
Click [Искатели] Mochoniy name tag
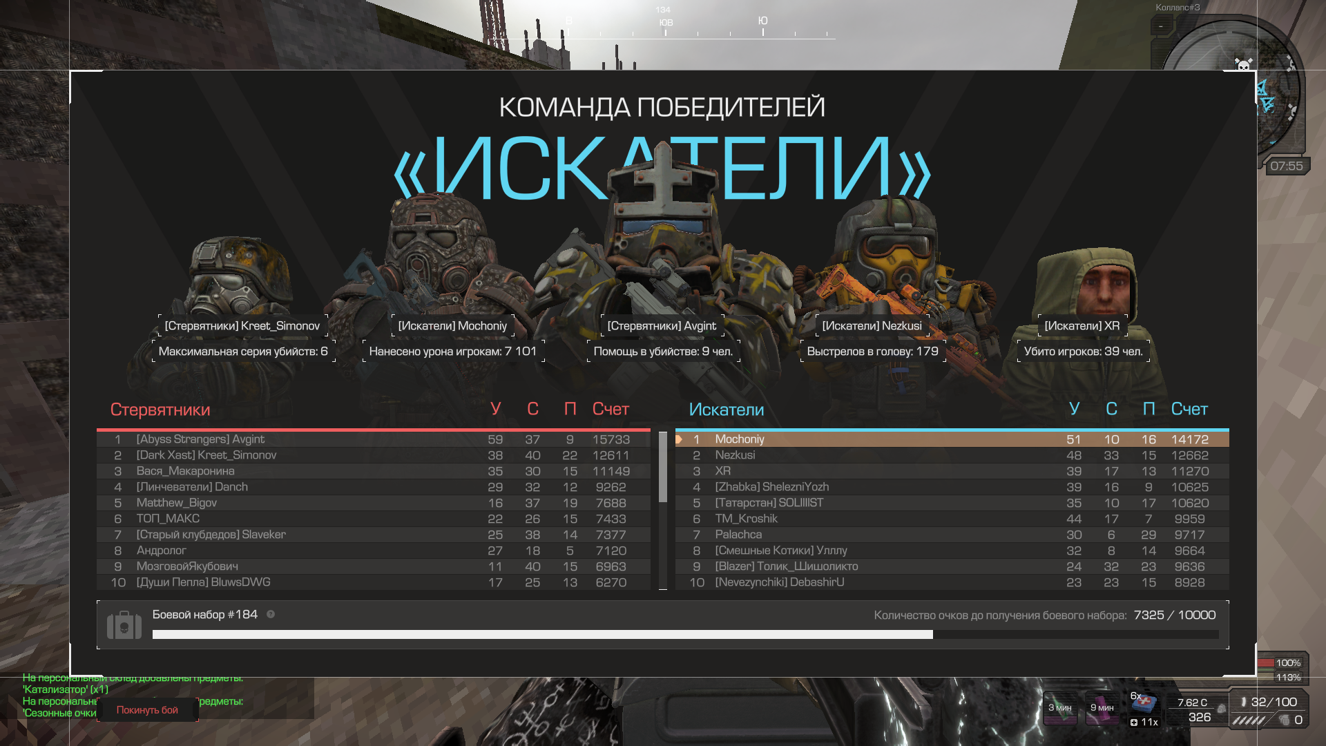[452, 325]
